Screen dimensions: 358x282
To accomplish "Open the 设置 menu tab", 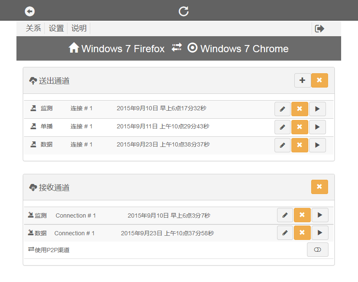I will click(56, 28).
